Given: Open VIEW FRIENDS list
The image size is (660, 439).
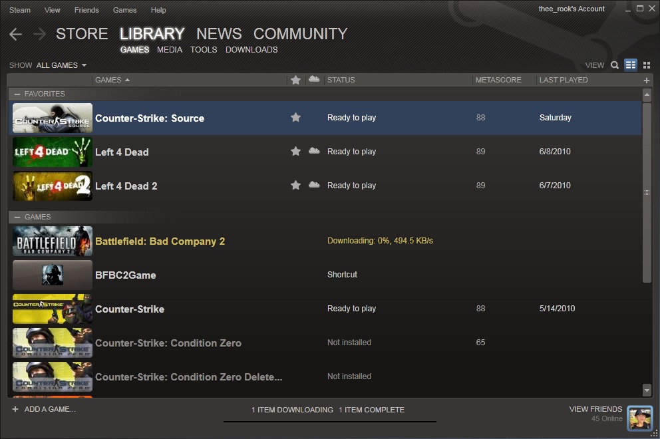Looking at the screenshot, I should coord(595,409).
